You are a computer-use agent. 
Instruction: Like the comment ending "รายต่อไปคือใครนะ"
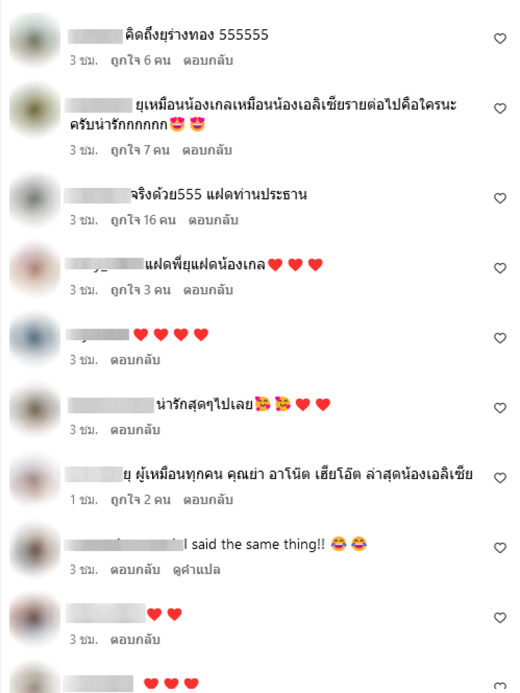[x=500, y=109]
